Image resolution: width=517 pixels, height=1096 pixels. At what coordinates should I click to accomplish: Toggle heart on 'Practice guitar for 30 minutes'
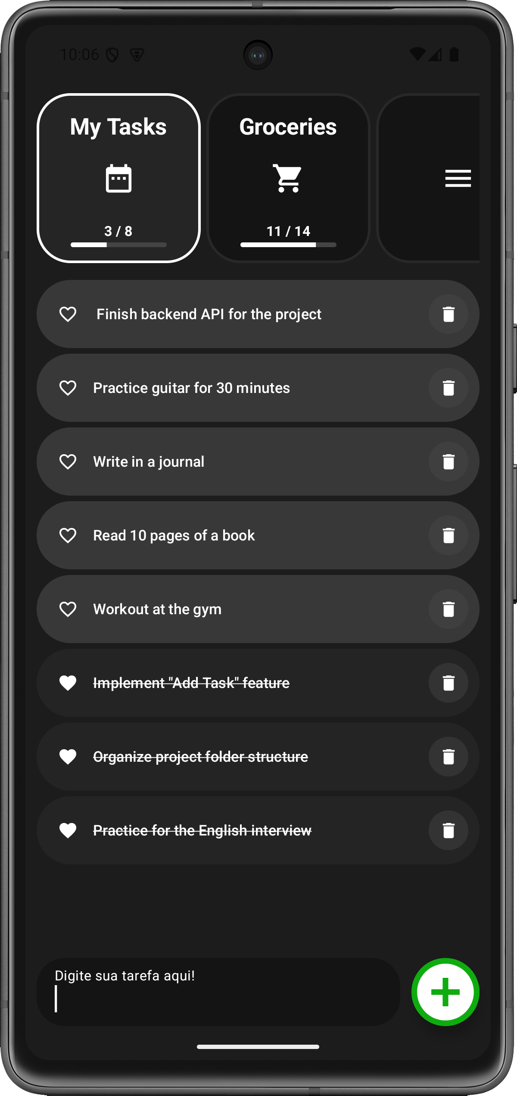(x=68, y=388)
